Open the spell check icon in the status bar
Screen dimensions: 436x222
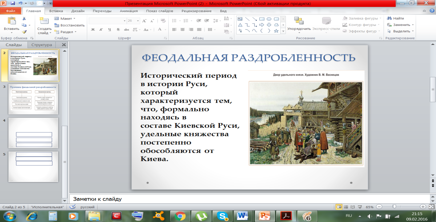tap(73, 207)
